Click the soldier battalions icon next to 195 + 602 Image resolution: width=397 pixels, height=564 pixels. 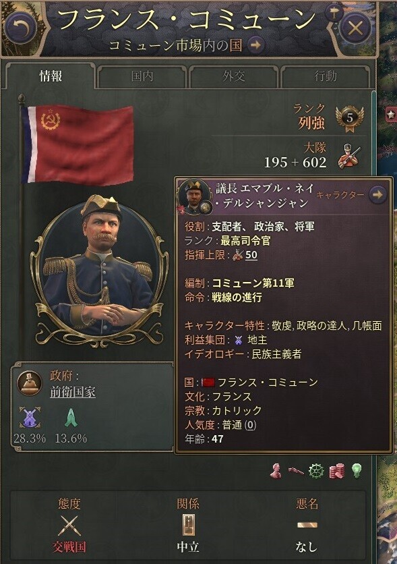(x=350, y=156)
